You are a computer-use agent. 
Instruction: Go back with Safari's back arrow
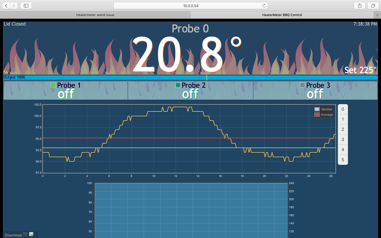point(6,6)
